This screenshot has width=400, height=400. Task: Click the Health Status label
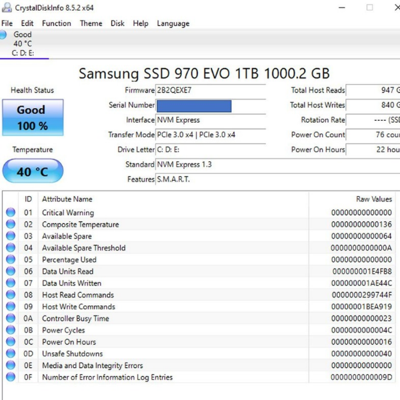coord(33,90)
